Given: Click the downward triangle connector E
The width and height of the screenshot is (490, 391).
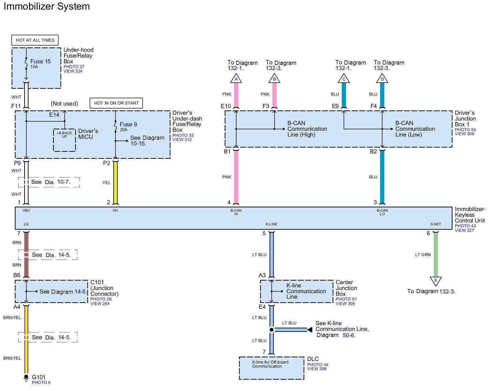Looking at the screenshot, I should [x=436, y=281].
